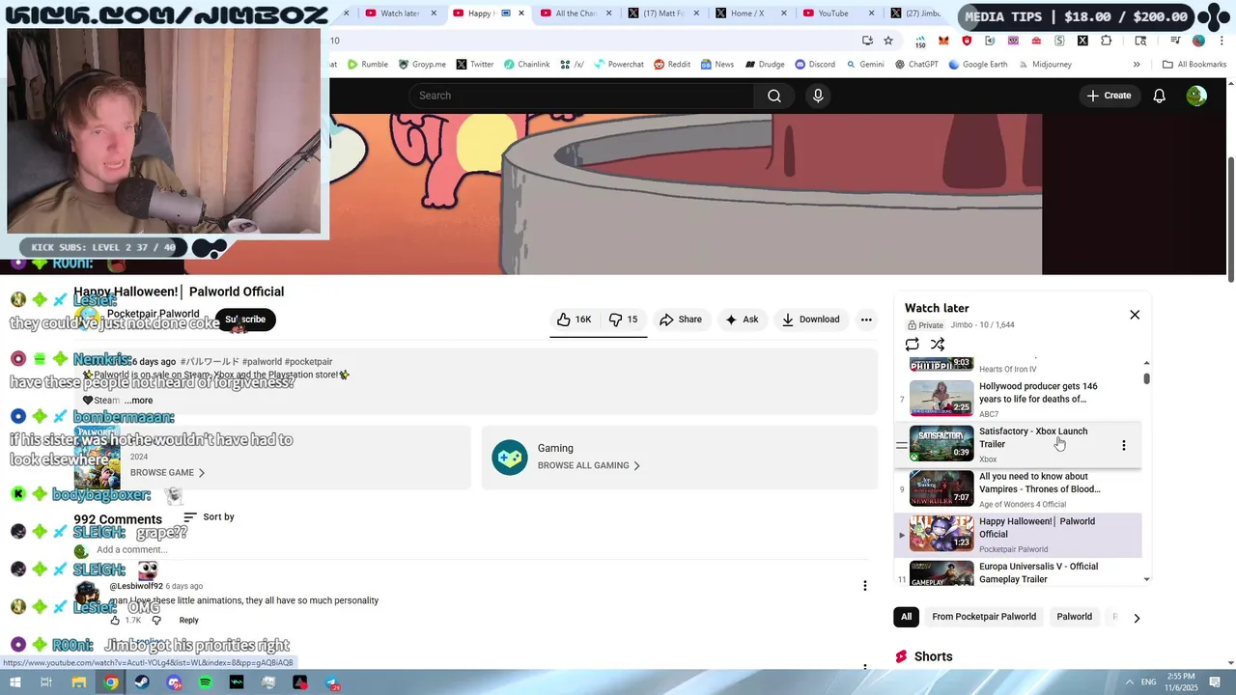
Task: Subscribe to Pocketpair Palworld
Action: 245,320
